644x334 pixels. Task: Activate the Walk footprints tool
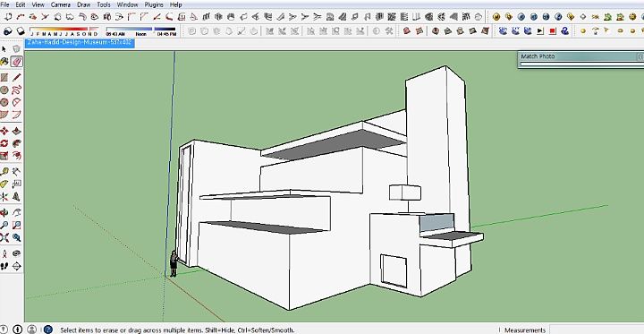point(4,266)
